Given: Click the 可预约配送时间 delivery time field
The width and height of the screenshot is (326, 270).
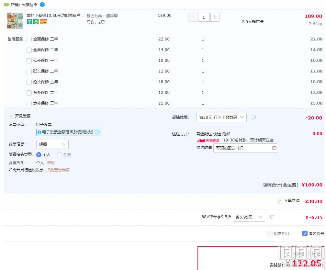Looking at the screenshot, I should click(245, 148).
